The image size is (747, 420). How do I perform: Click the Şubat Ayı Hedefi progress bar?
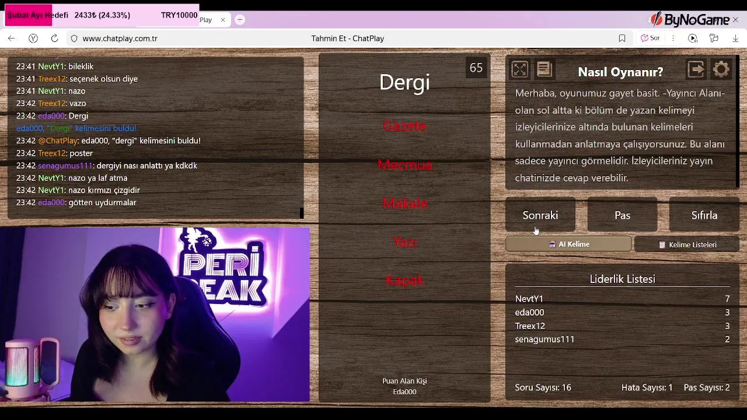click(x=102, y=15)
